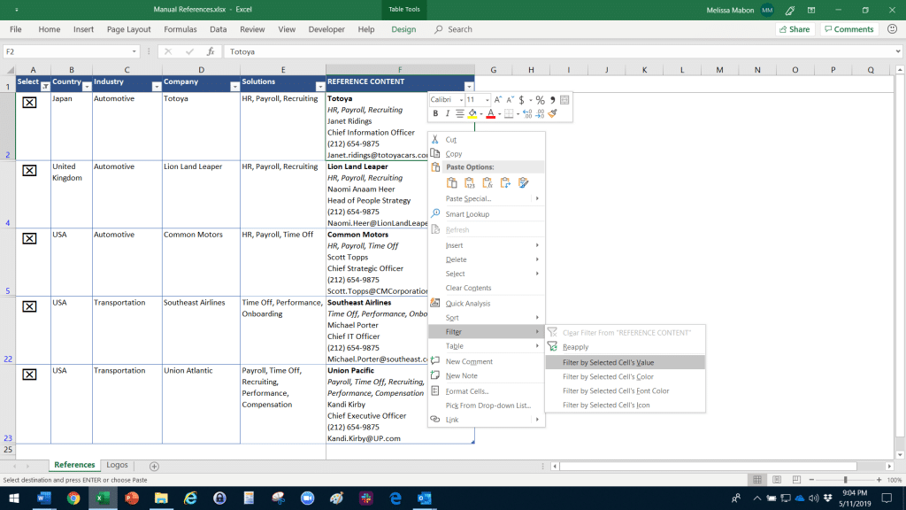Click Bold in the mini toolbar
The image size is (906, 510).
tap(435, 113)
